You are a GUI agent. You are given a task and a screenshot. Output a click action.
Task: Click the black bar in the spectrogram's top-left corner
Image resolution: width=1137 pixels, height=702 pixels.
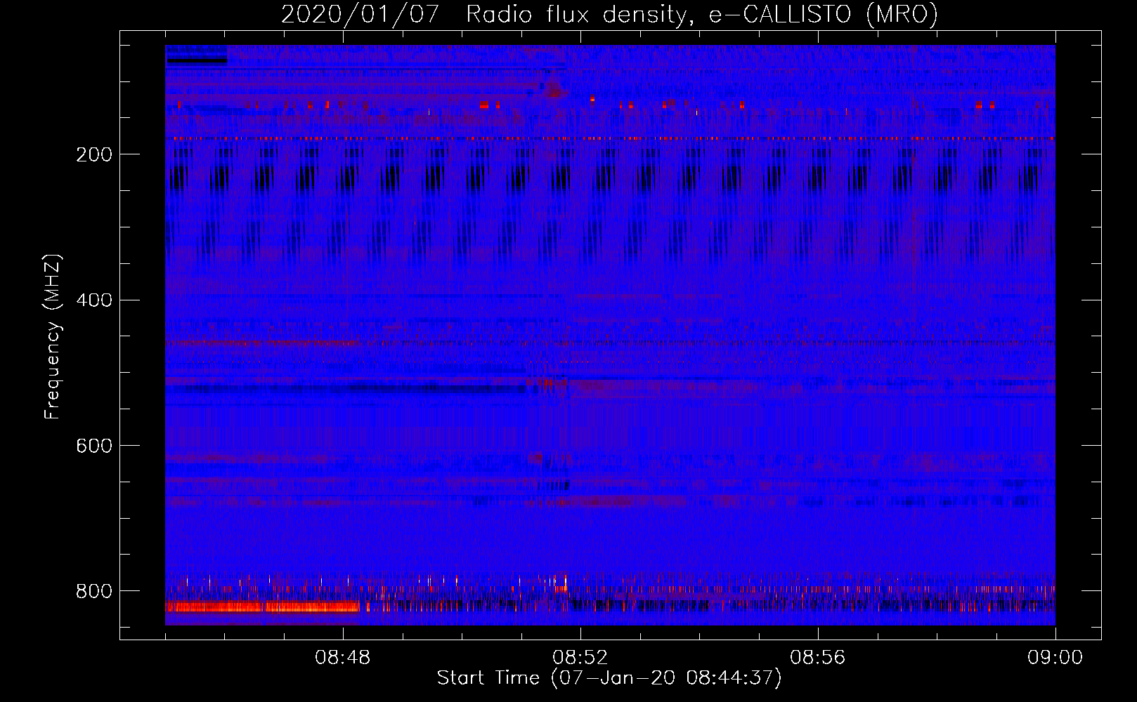point(197,60)
